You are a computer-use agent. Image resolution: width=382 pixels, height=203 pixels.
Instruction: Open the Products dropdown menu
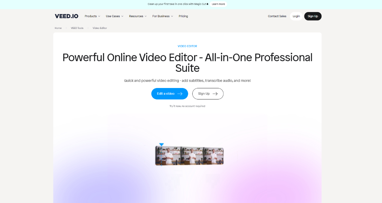coord(92,16)
